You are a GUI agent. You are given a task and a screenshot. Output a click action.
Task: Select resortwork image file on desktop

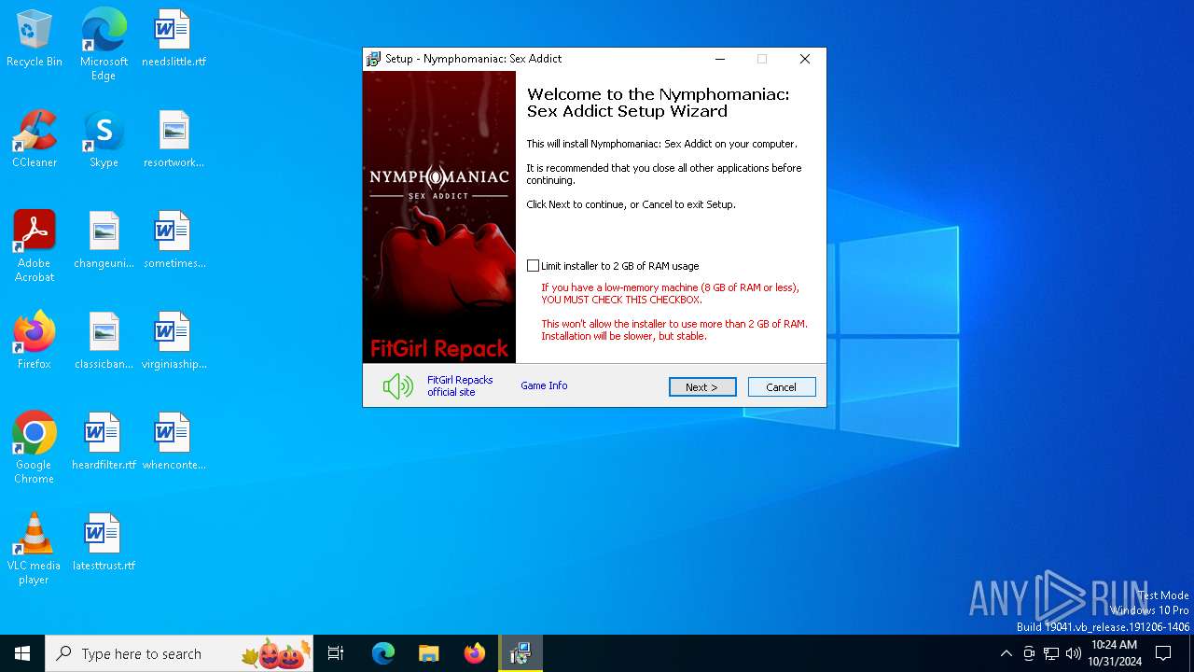[174, 139]
